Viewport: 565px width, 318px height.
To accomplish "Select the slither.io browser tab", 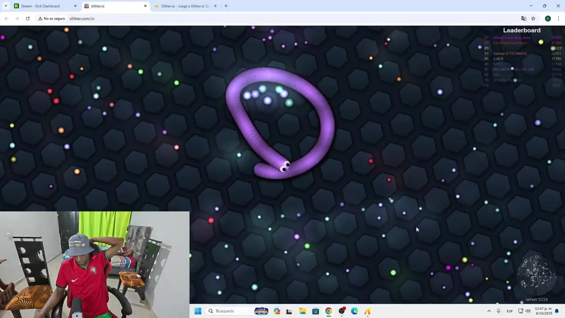I will tap(116, 6).
